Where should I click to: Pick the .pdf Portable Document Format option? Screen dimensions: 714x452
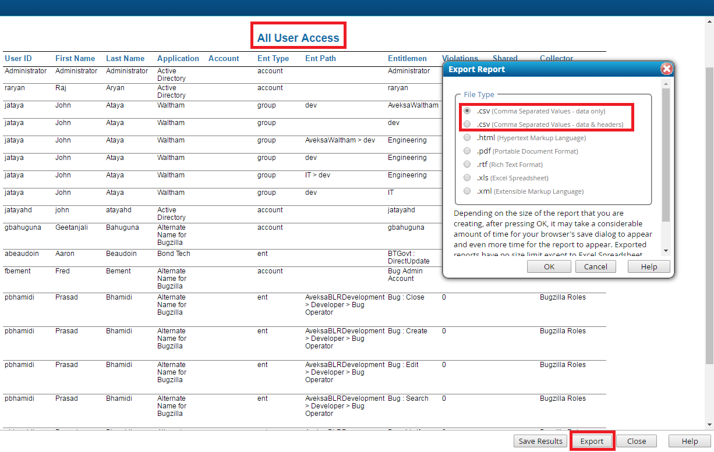(467, 151)
